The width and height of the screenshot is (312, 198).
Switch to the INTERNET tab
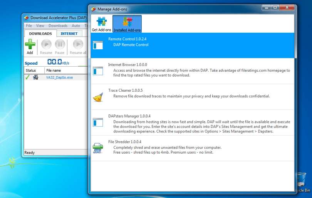69,34
